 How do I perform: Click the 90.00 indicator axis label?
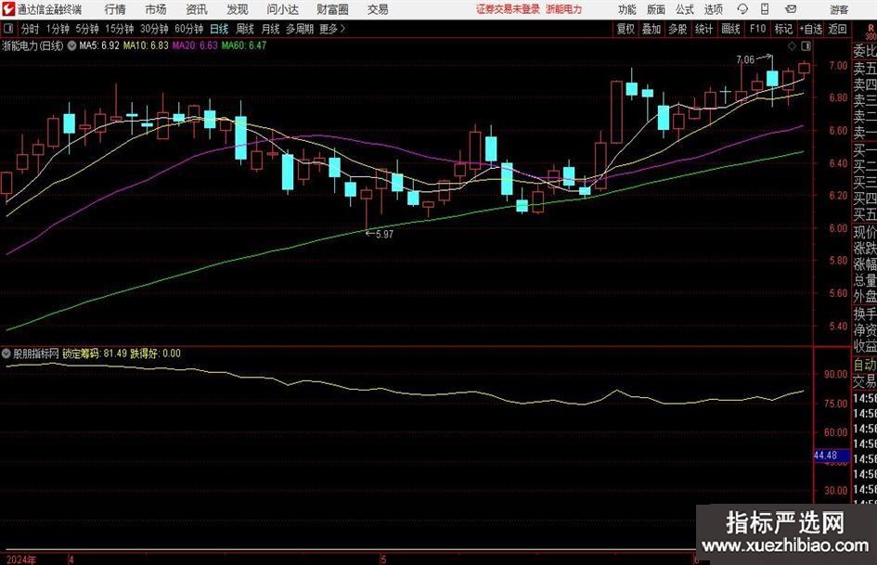(x=835, y=374)
